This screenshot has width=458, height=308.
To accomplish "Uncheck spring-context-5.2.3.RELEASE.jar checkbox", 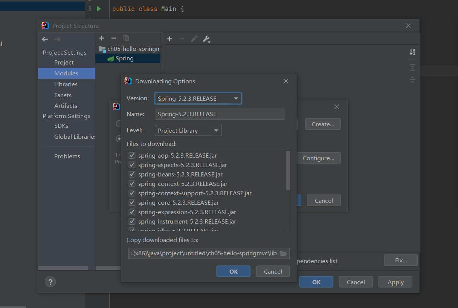I will point(132,184).
